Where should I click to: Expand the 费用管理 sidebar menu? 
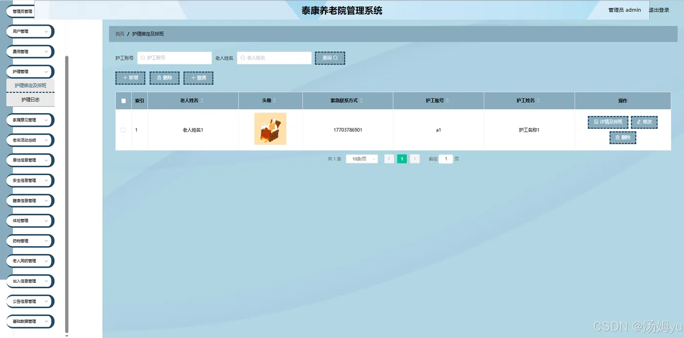(x=30, y=52)
